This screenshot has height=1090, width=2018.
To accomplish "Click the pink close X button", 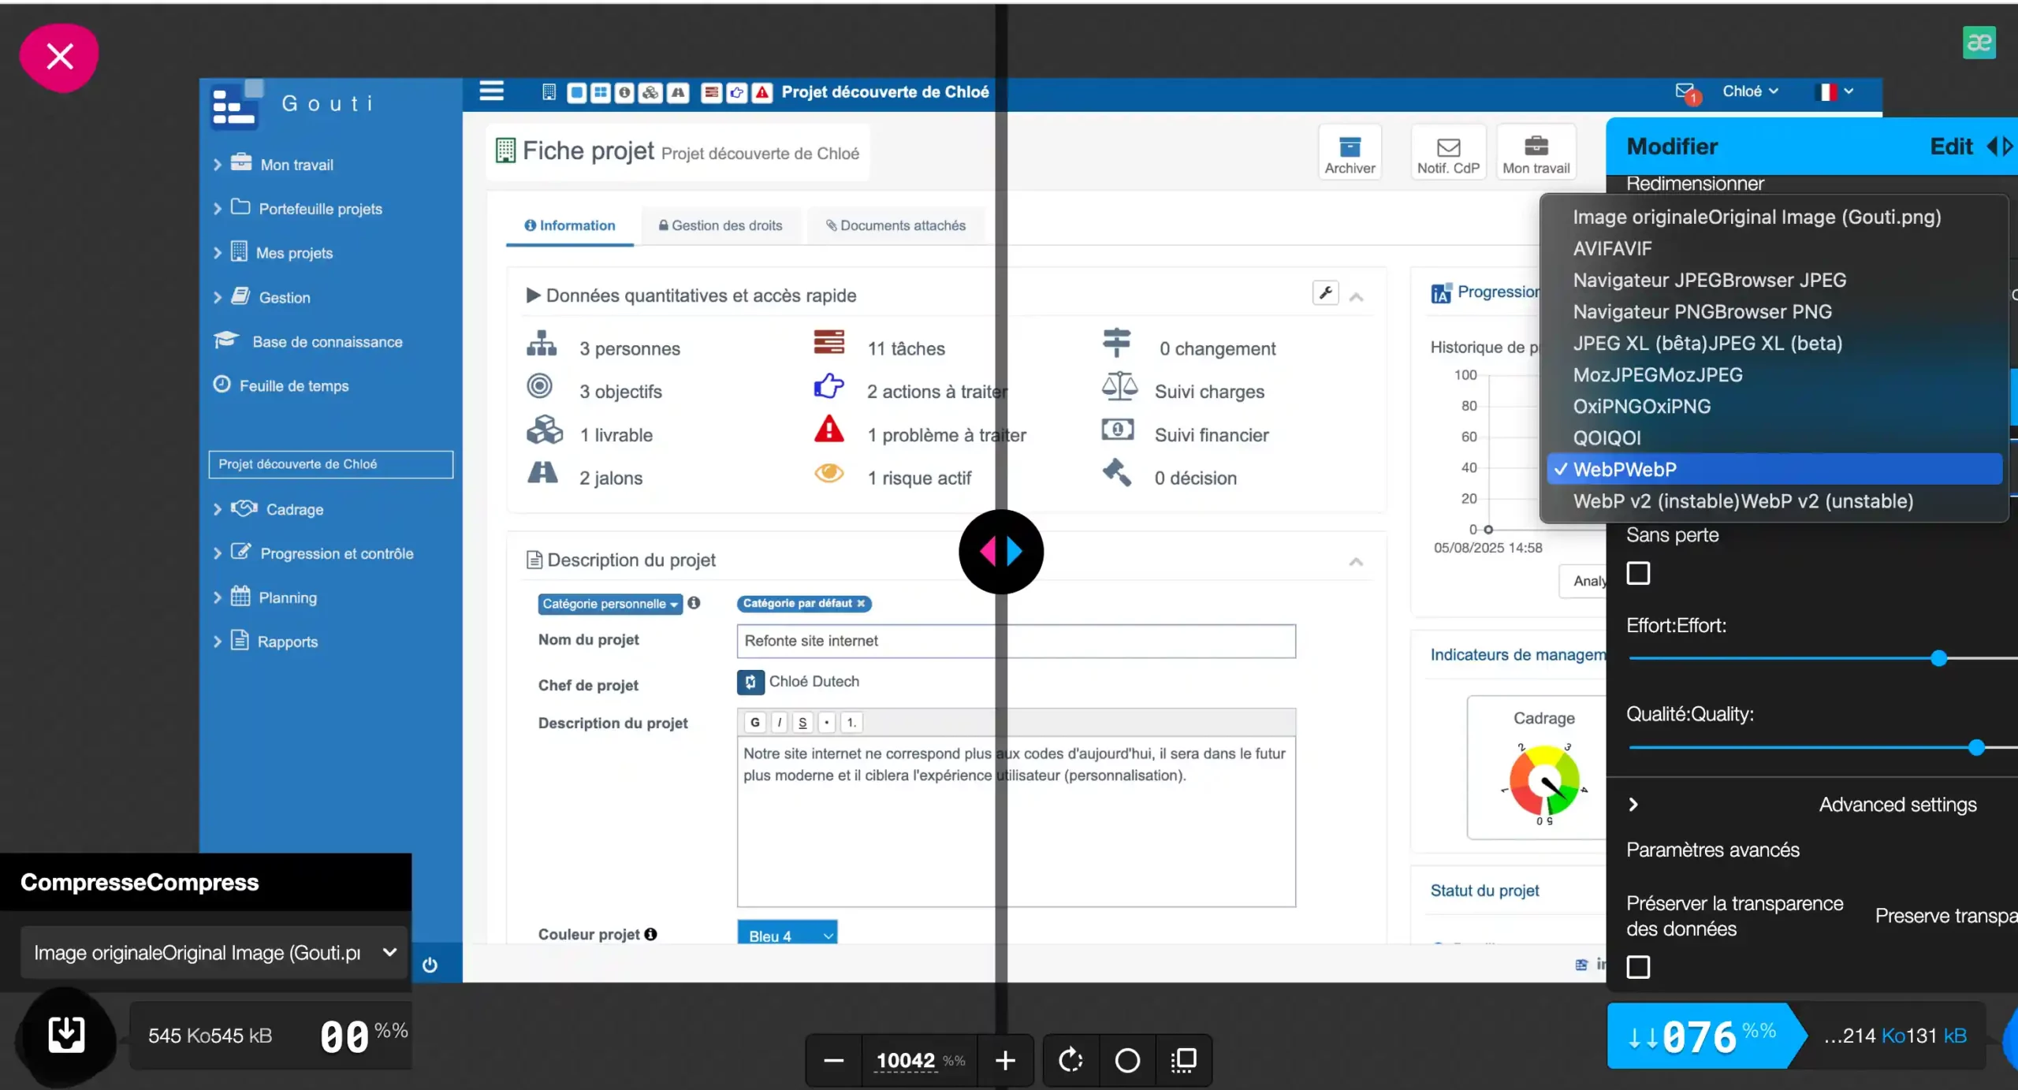I will point(59,57).
